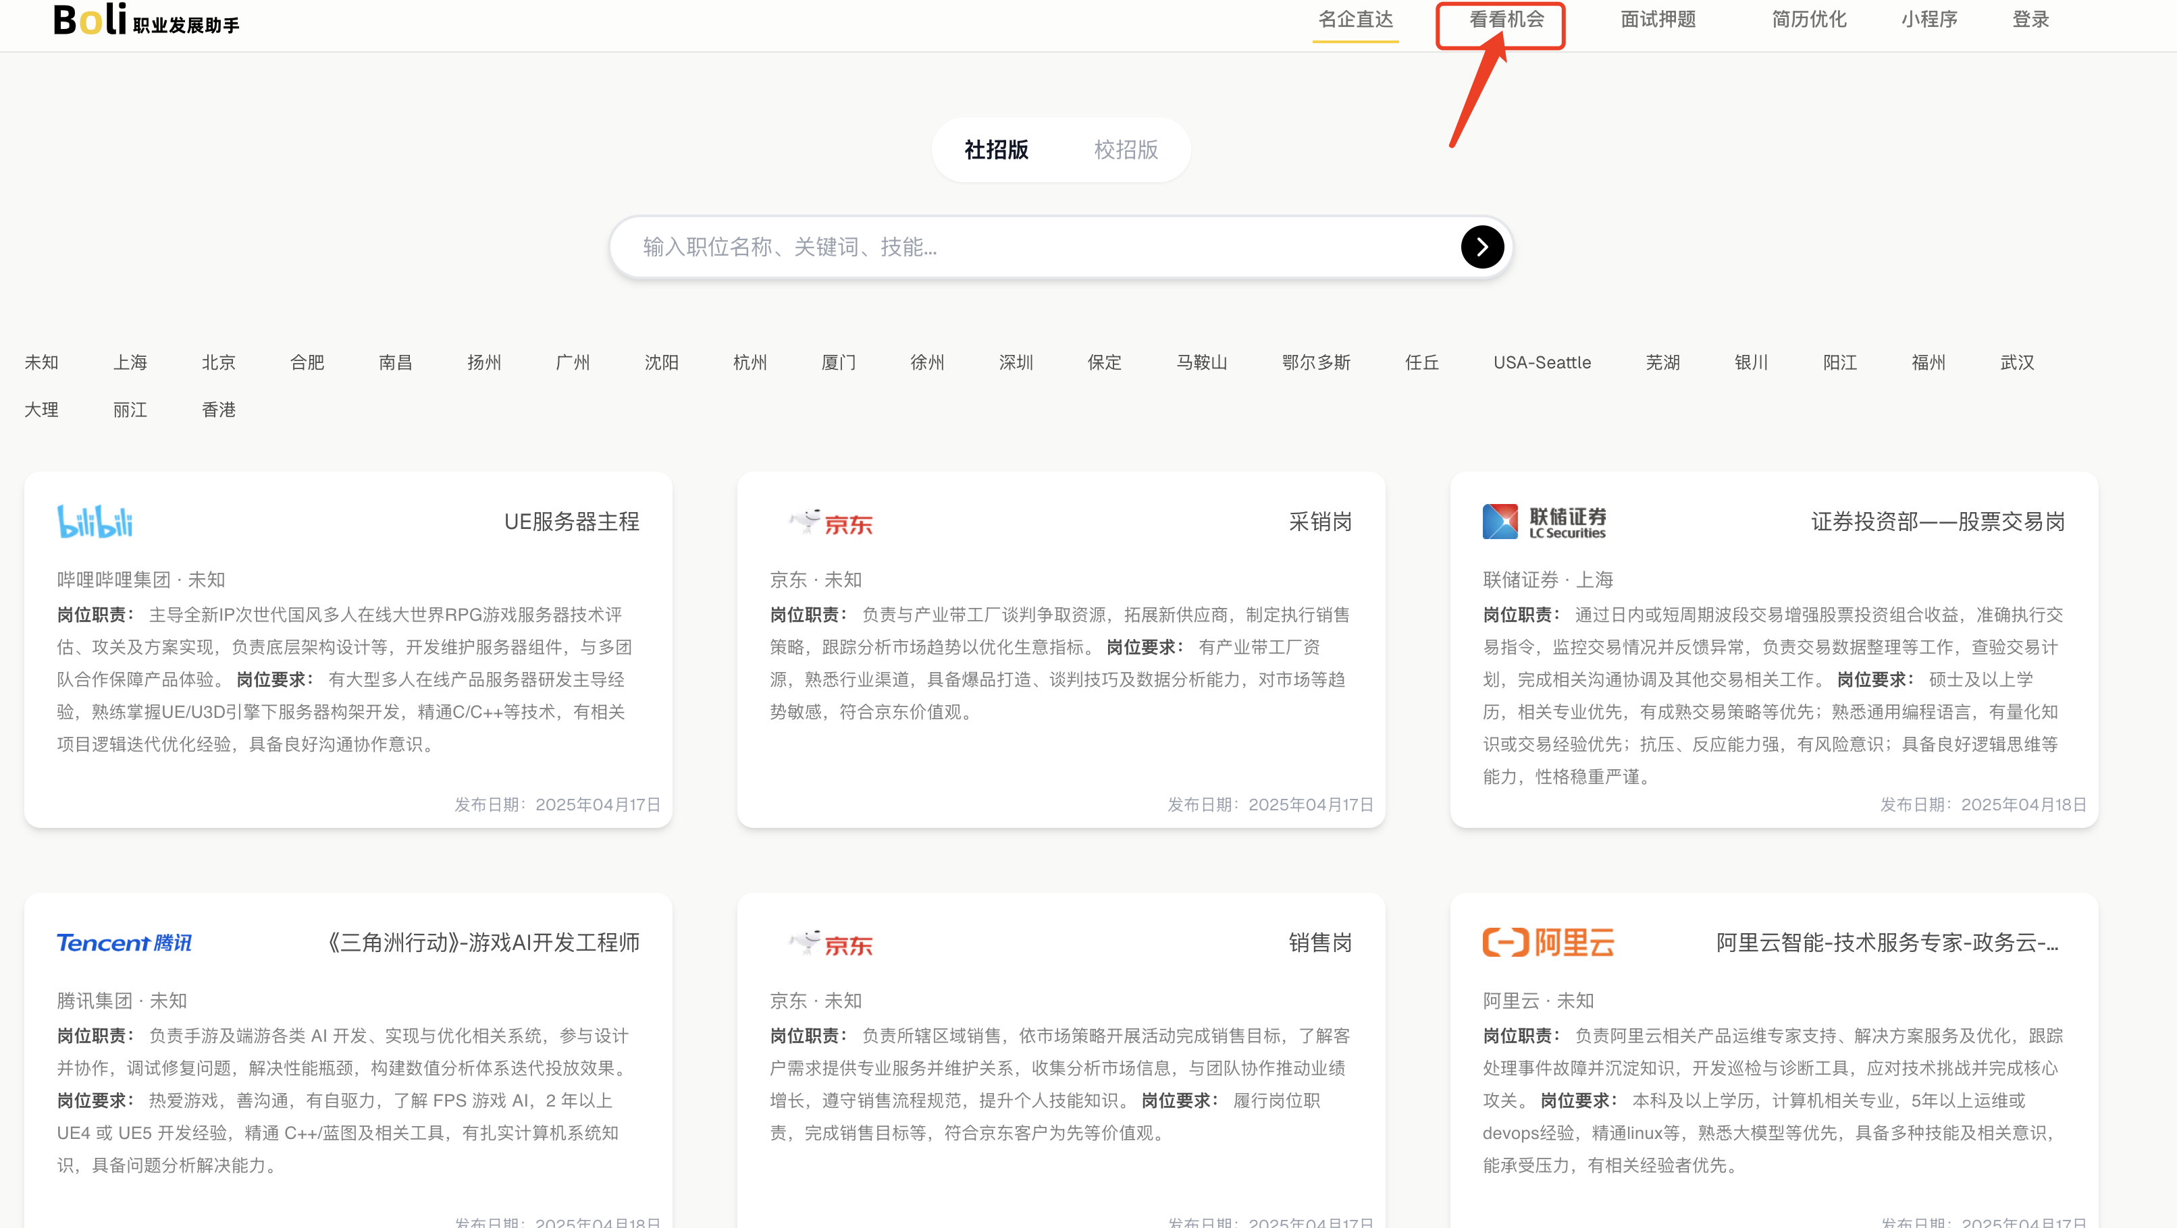The width and height of the screenshot is (2177, 1228).
Task: Switch to 校招版 campus listings
Action: tap(1126, 150)
